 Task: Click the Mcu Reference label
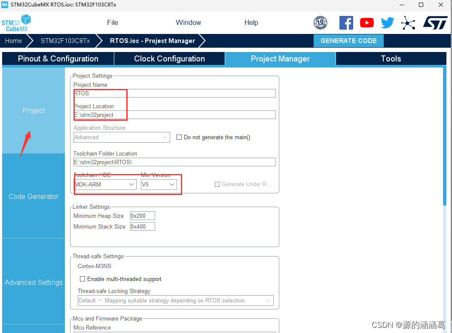[92, 327]
